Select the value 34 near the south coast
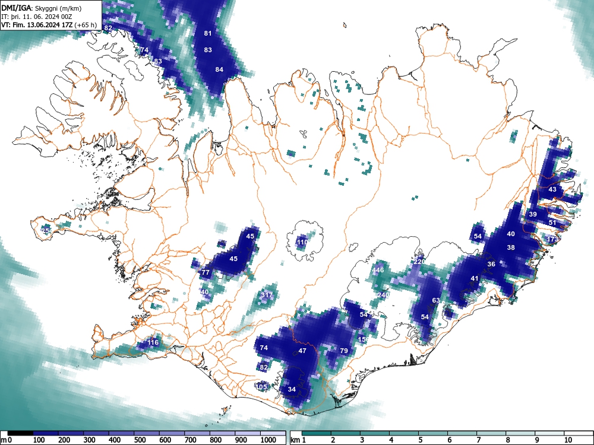Viewport: 594px width, 445px height. pos(291,389)
